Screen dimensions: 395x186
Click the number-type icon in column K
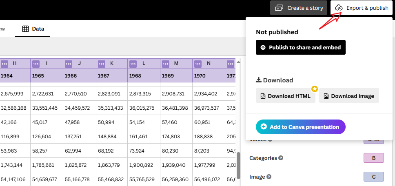tap(101, 64)
